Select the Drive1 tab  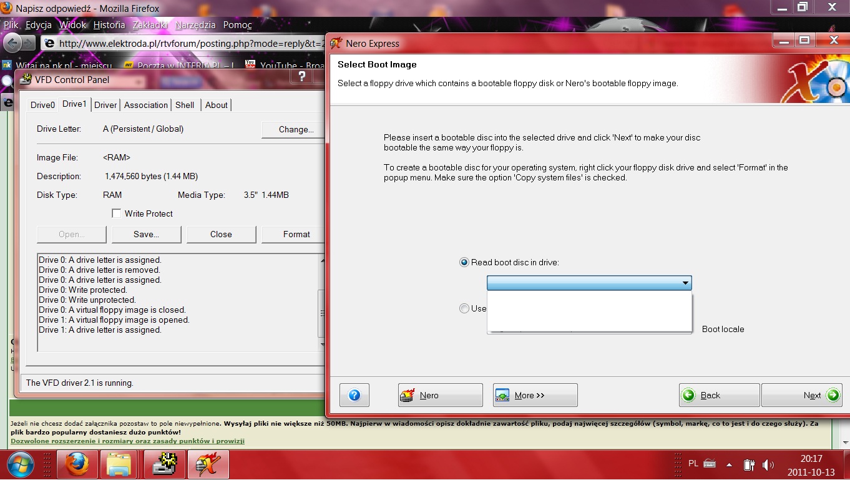pos(75,104)
